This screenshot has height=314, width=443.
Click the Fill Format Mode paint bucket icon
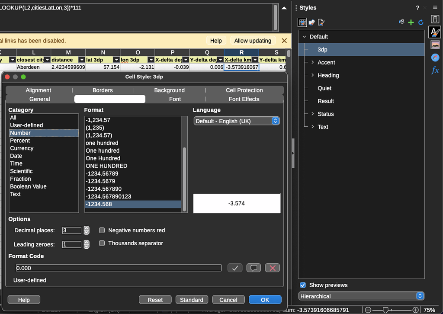(401, 22)
